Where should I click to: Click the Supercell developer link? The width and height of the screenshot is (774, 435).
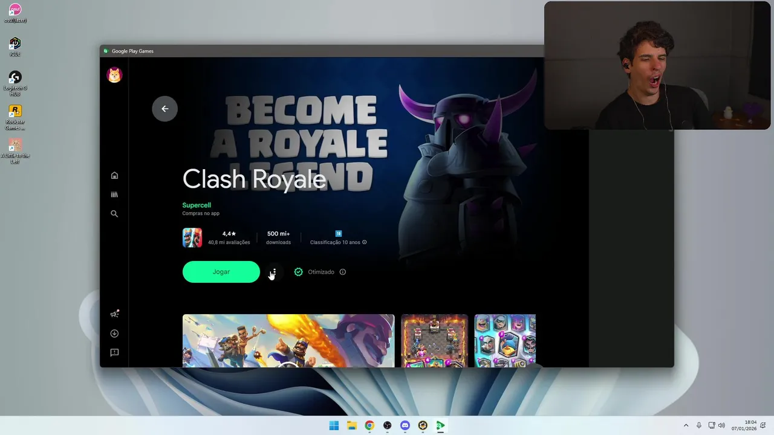(197, 205)
